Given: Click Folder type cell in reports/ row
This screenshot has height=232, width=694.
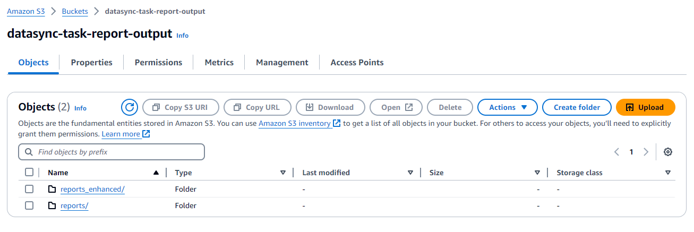Looking at the screenshot, I should [186, 205].
